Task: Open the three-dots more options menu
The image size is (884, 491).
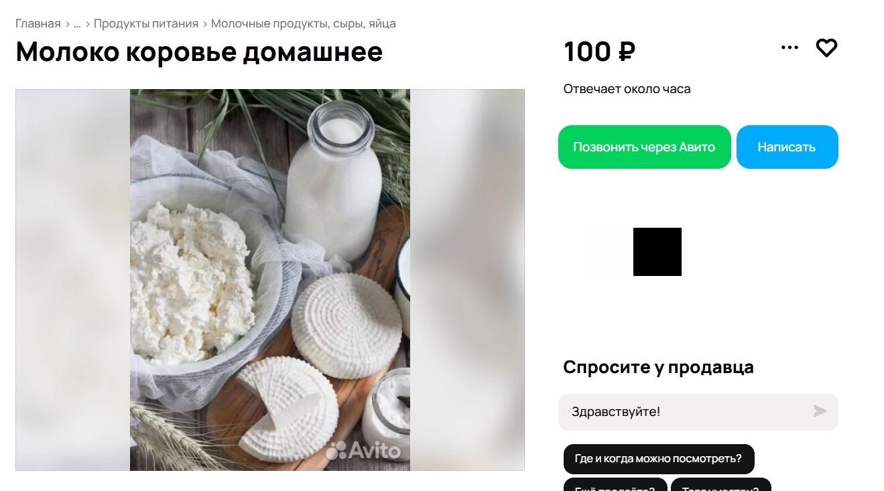Action: [x=790, y=48]
